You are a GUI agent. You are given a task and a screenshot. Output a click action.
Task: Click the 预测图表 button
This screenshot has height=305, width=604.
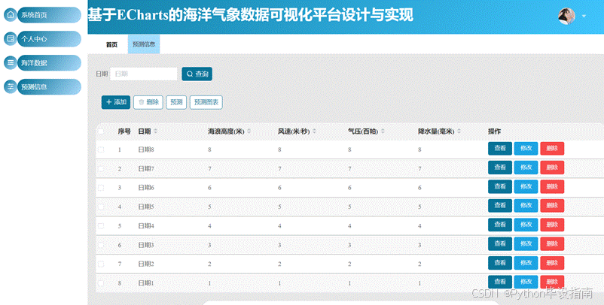[206, 102]
